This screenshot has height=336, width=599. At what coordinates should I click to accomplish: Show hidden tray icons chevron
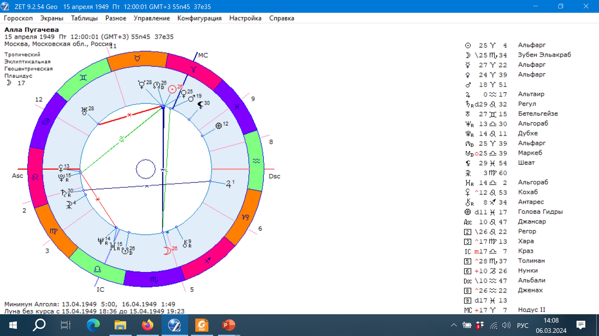[x=454, y=325]
